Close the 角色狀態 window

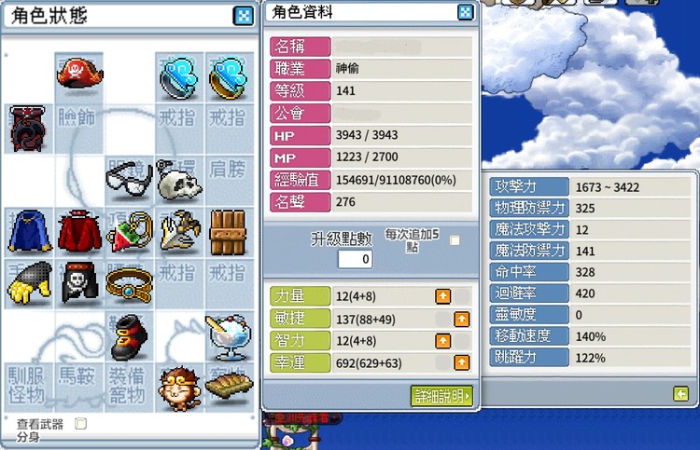click(244, 16)
